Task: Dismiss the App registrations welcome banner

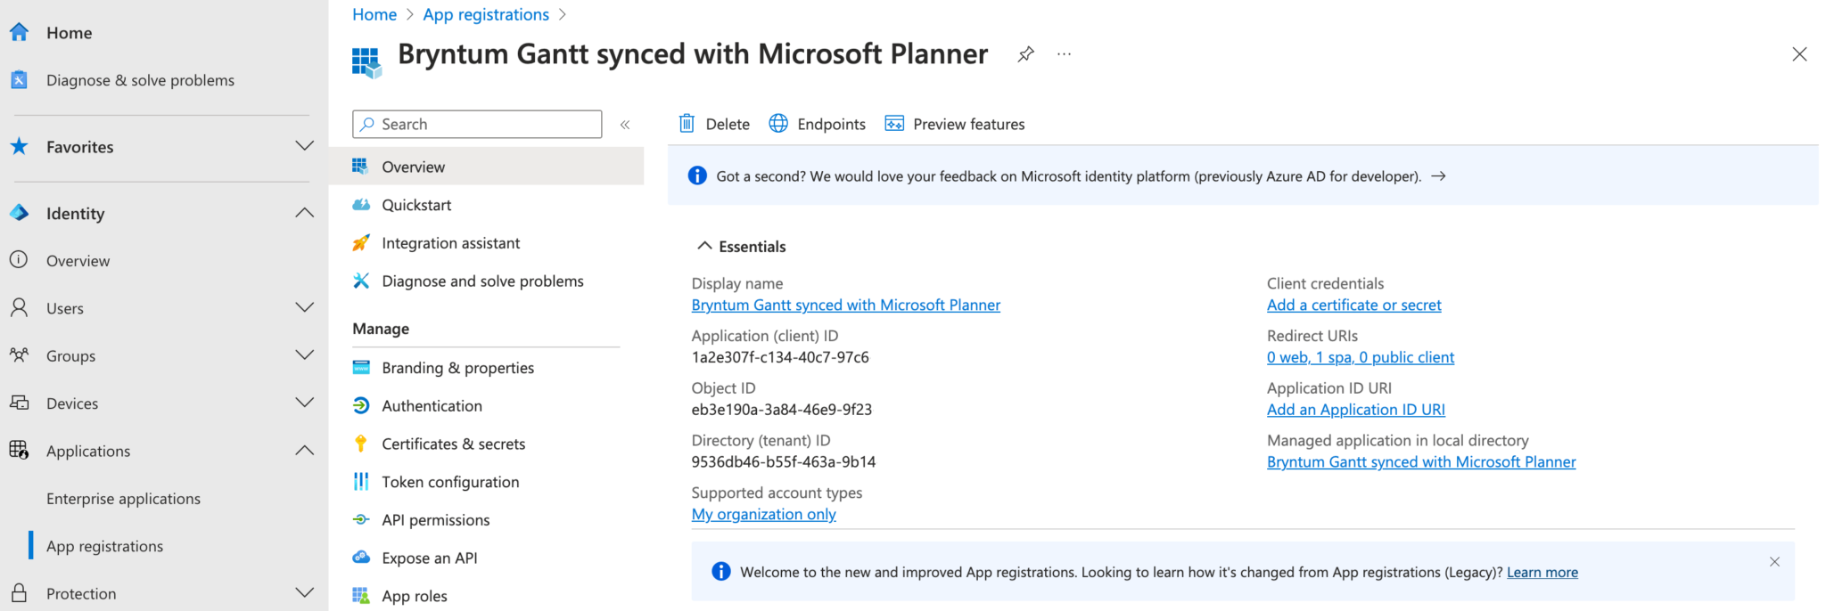Action: [1774, 561]
